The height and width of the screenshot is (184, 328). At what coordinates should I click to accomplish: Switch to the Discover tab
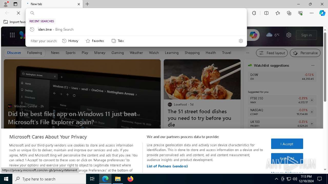point(14,53)
